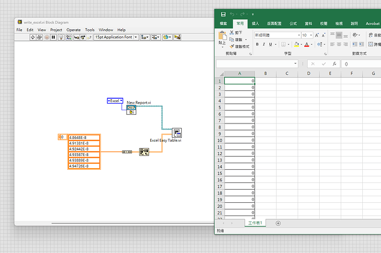This screenshot has width=381, height=253.
Task: Click the Clean Up Diagram icon
Action: tap(178, 37)
